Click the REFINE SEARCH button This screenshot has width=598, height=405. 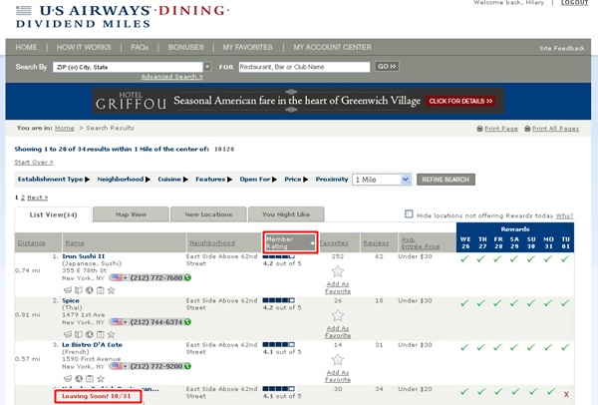click(446, 180)
